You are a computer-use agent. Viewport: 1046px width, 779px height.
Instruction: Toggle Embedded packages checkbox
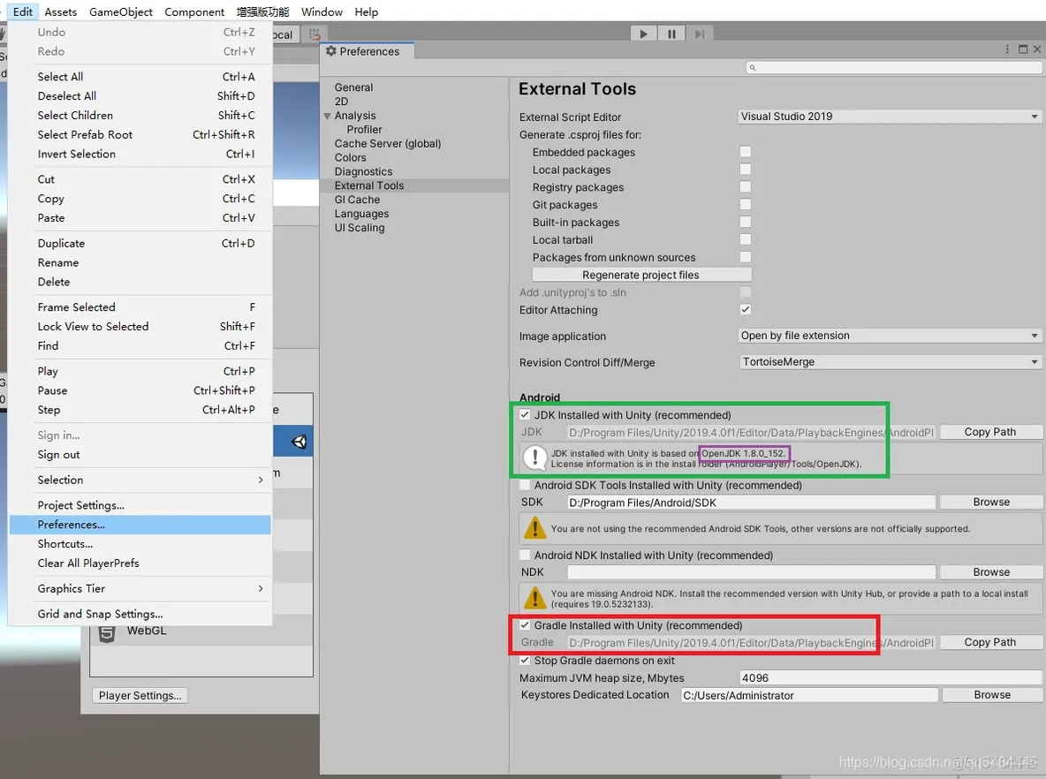point(745,152)
